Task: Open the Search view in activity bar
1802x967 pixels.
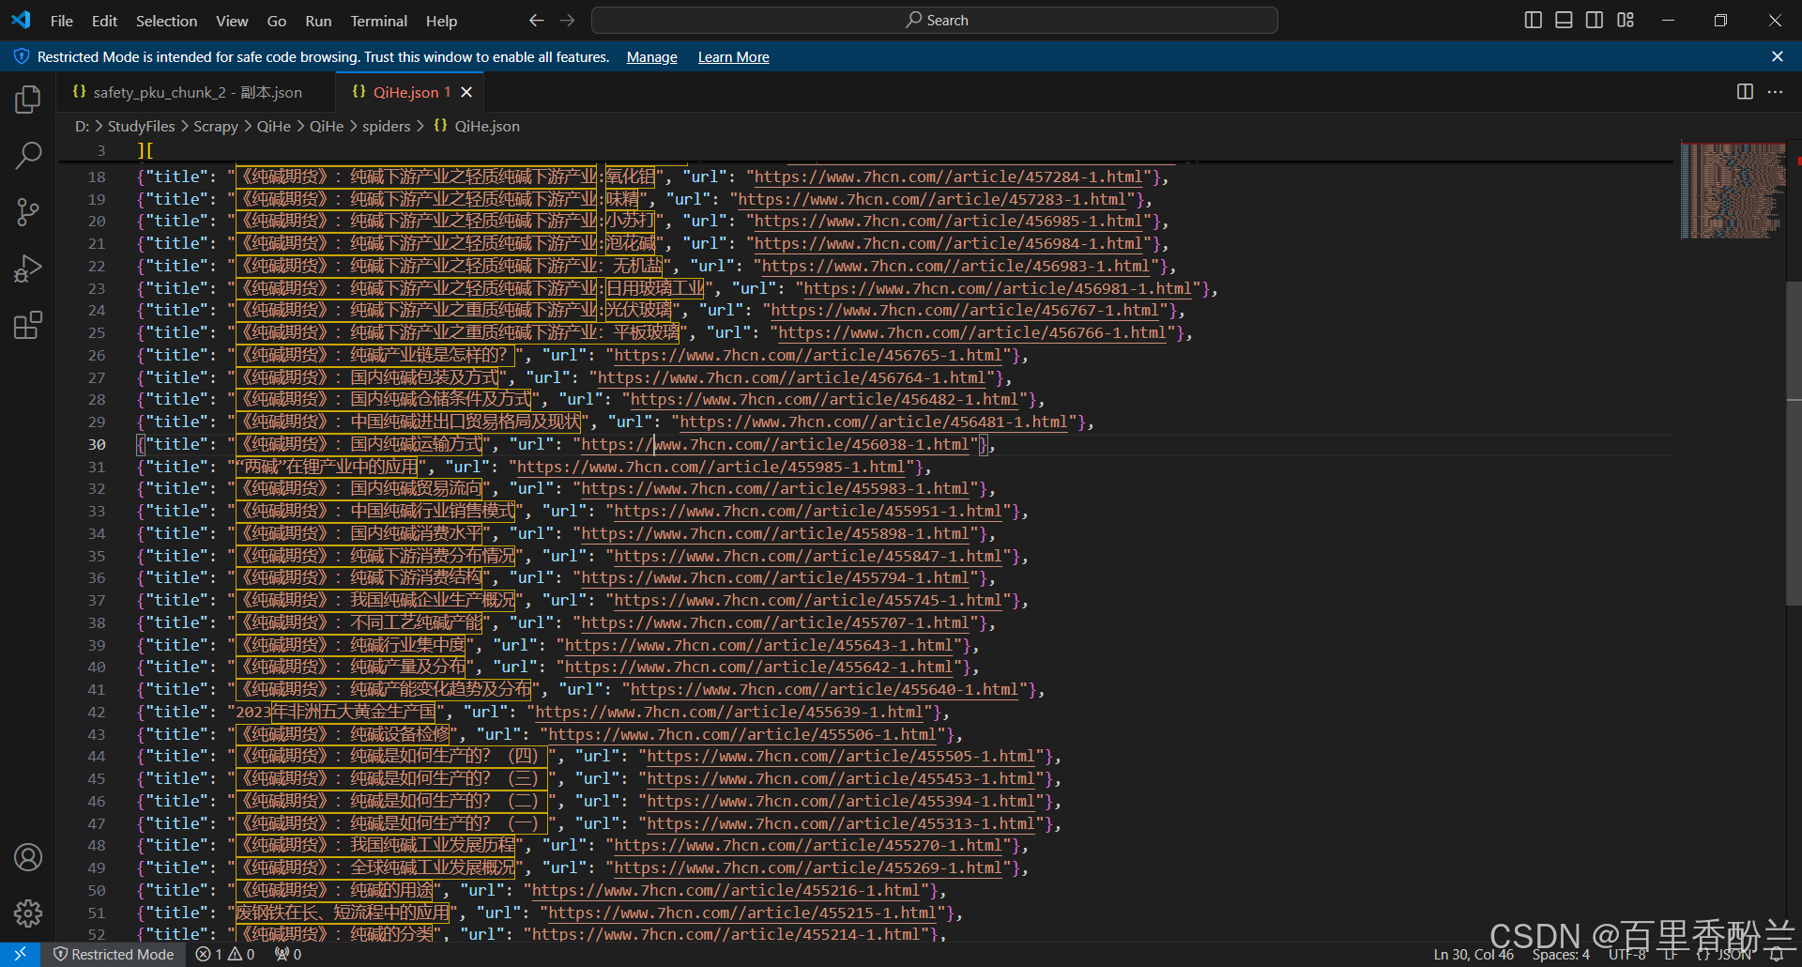Action: [x=28, y=155]
